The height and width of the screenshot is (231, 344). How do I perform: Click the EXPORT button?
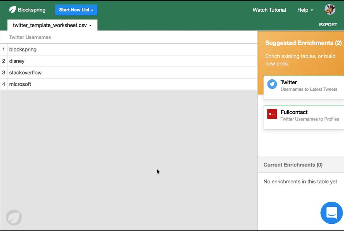click(328, 25)
